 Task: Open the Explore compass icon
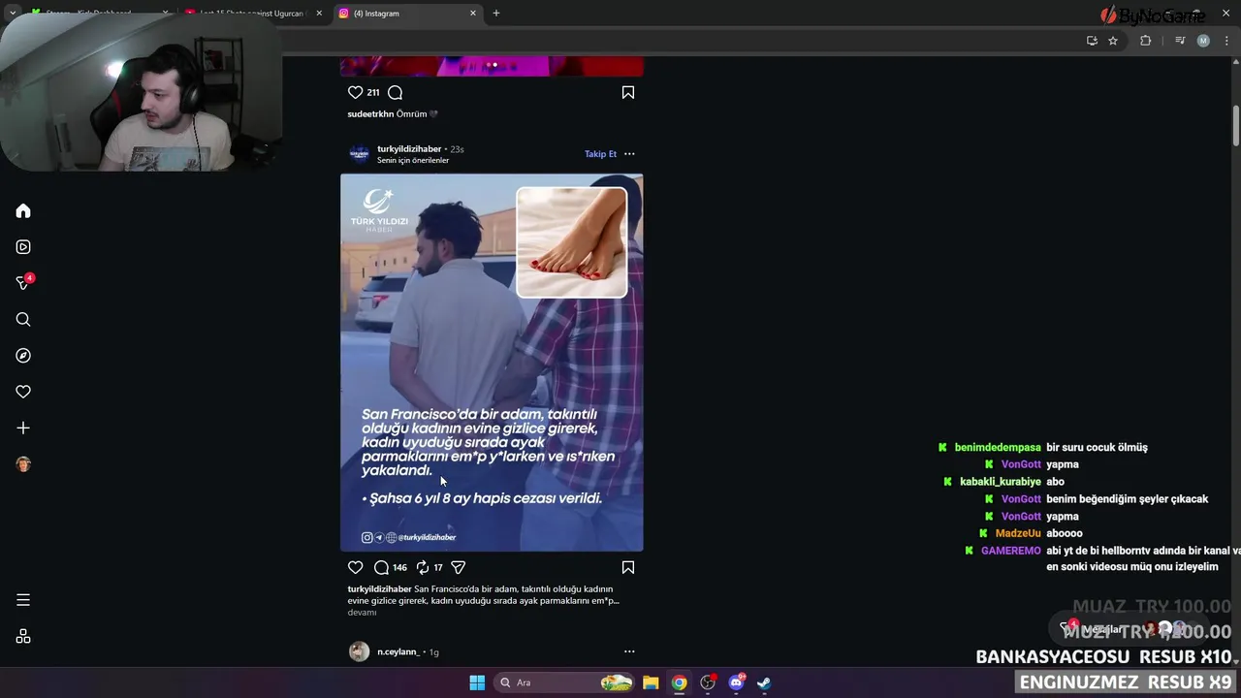(23, 356)
